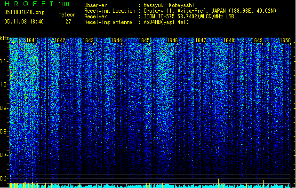Click the meteor count value 27

click(68, 22)
